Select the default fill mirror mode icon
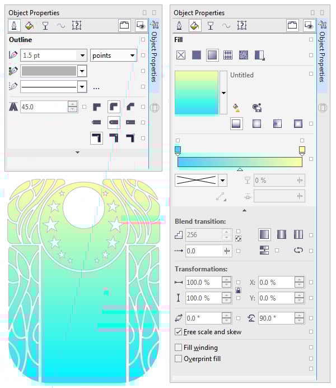The height and width of the screenshot is (388, 336). click(x=264, y=234)
